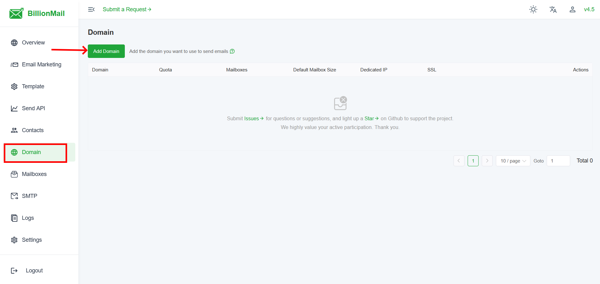Open the Contacts menu item

(x=33, y=130)
